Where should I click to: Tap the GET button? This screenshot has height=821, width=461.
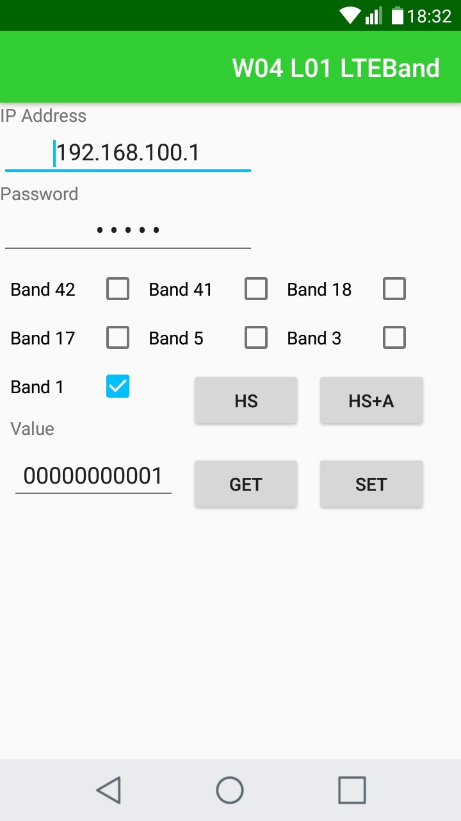point(246,484)
